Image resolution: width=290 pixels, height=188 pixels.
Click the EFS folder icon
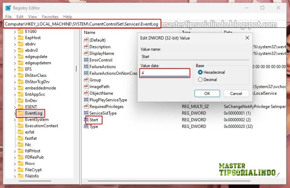(x=21, y=69)
